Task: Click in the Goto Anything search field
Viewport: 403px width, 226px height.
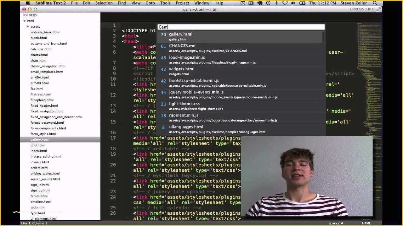Action: click(x=241, y=27)
